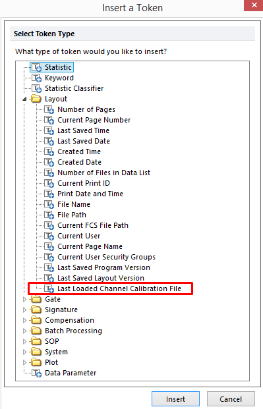
Task: Click the Statistic Classifier token icon
Action: [x=36, y=88]
